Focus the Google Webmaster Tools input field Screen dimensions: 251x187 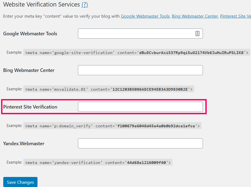(x=140, y=34)
